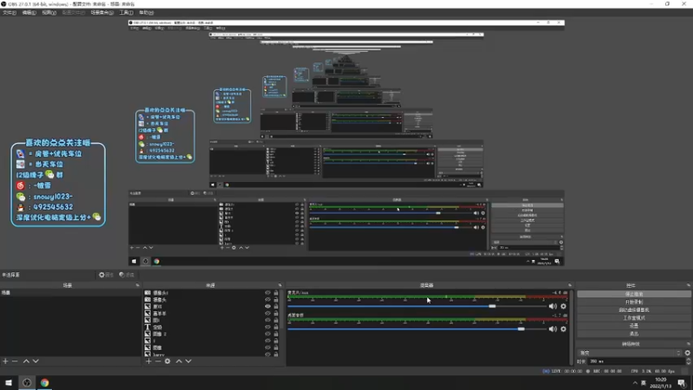Remove selected source with the minus icon
Viewport: 693px width, 390px height.
(158, 361)
